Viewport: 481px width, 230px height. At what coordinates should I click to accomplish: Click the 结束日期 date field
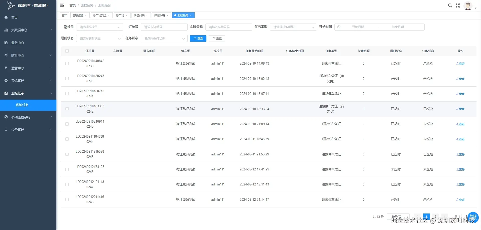398,27
